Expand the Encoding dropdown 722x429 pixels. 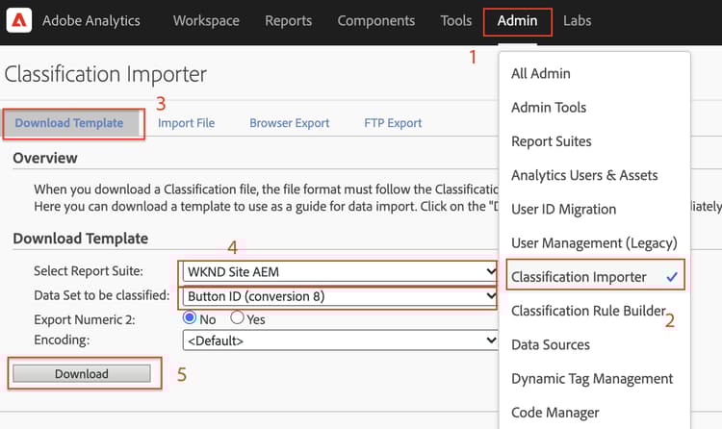(x=340, y=340)
